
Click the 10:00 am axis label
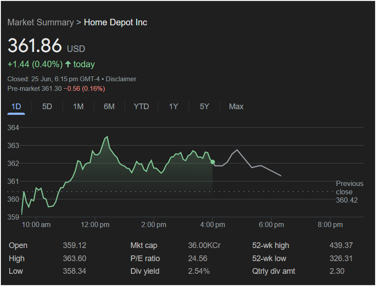pos(36,225)
